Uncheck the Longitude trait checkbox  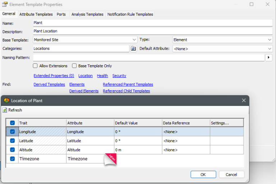(13, 132)
